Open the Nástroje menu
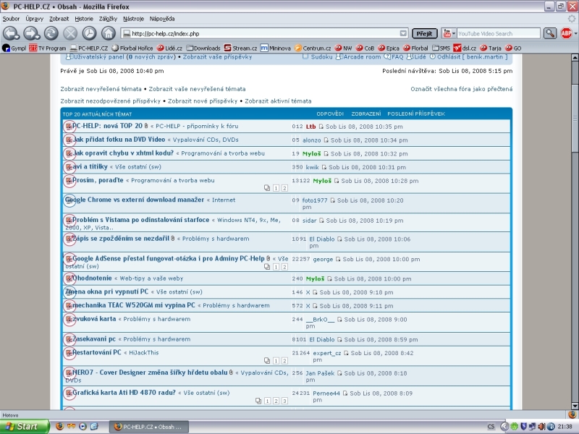 133,18
